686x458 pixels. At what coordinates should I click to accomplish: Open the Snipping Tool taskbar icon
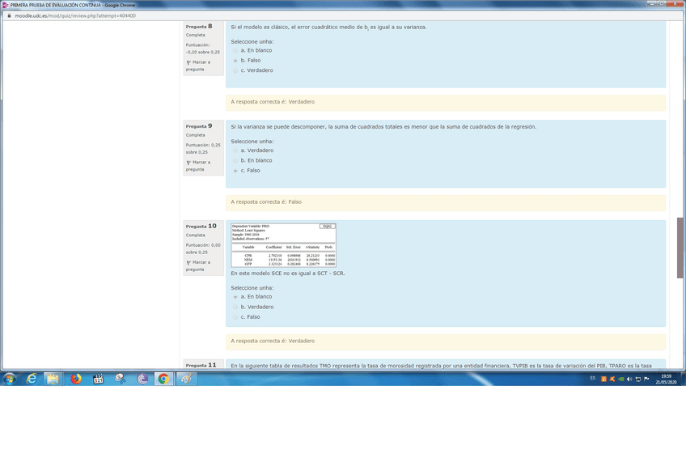coord(121,379)
